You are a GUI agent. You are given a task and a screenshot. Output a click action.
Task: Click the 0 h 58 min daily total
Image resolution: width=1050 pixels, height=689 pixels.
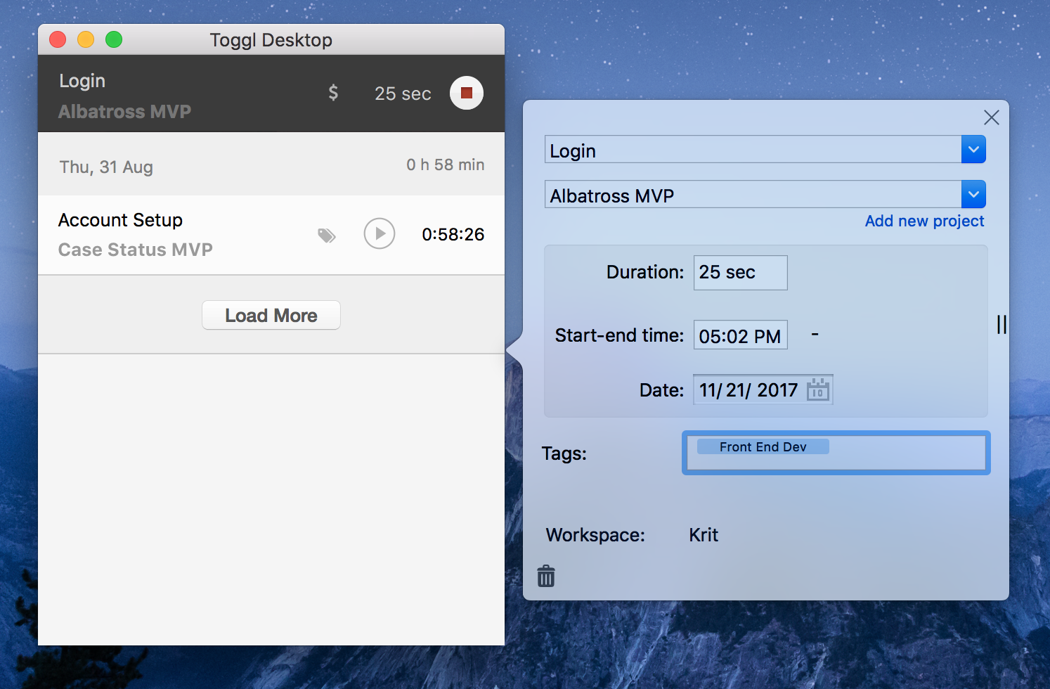click(446, 165)
